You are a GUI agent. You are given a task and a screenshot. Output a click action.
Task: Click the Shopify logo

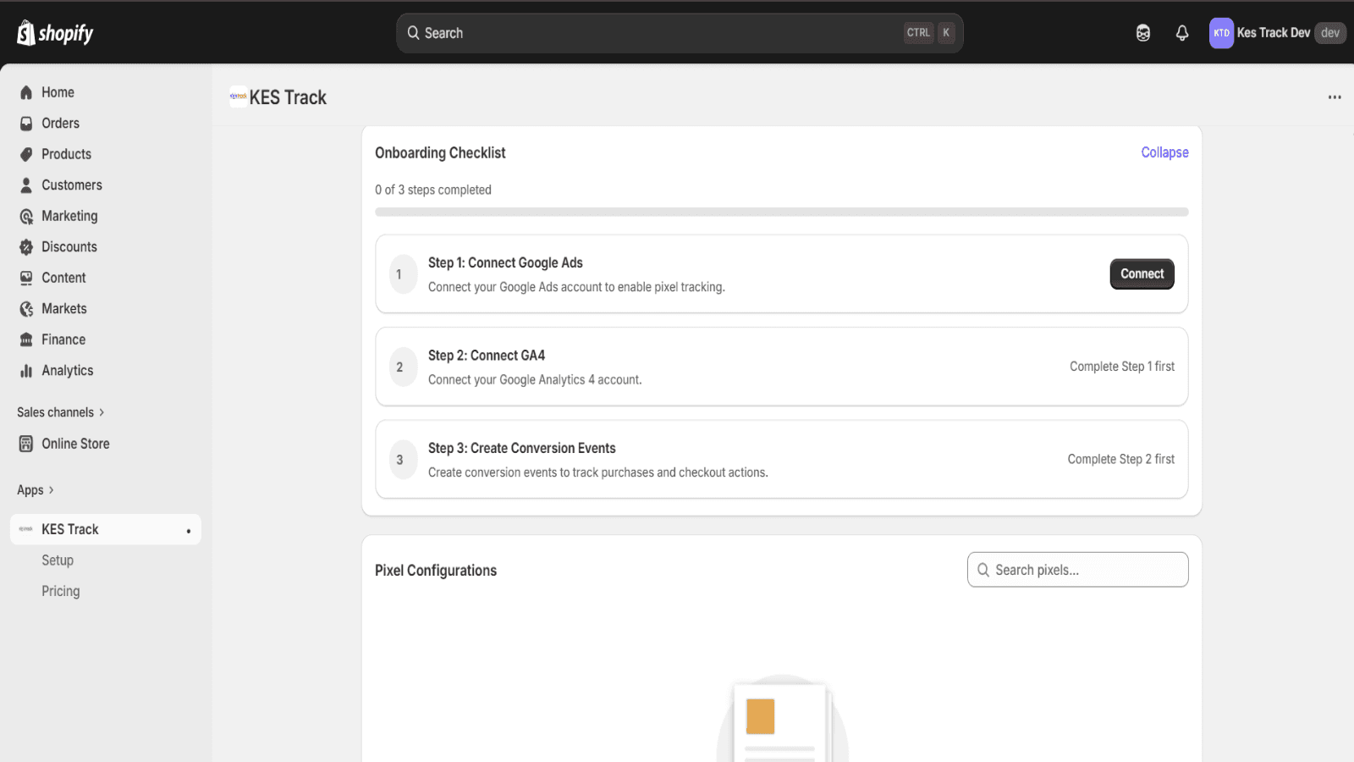click(55, 33)
